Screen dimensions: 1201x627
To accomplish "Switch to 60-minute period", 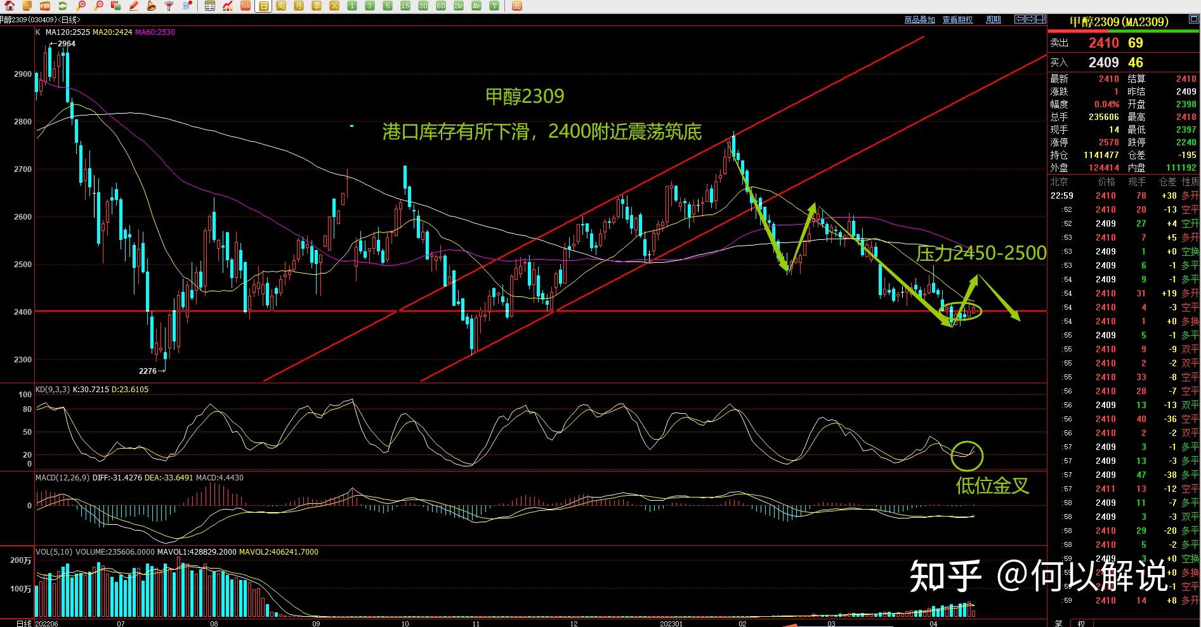I will point(441,6).
